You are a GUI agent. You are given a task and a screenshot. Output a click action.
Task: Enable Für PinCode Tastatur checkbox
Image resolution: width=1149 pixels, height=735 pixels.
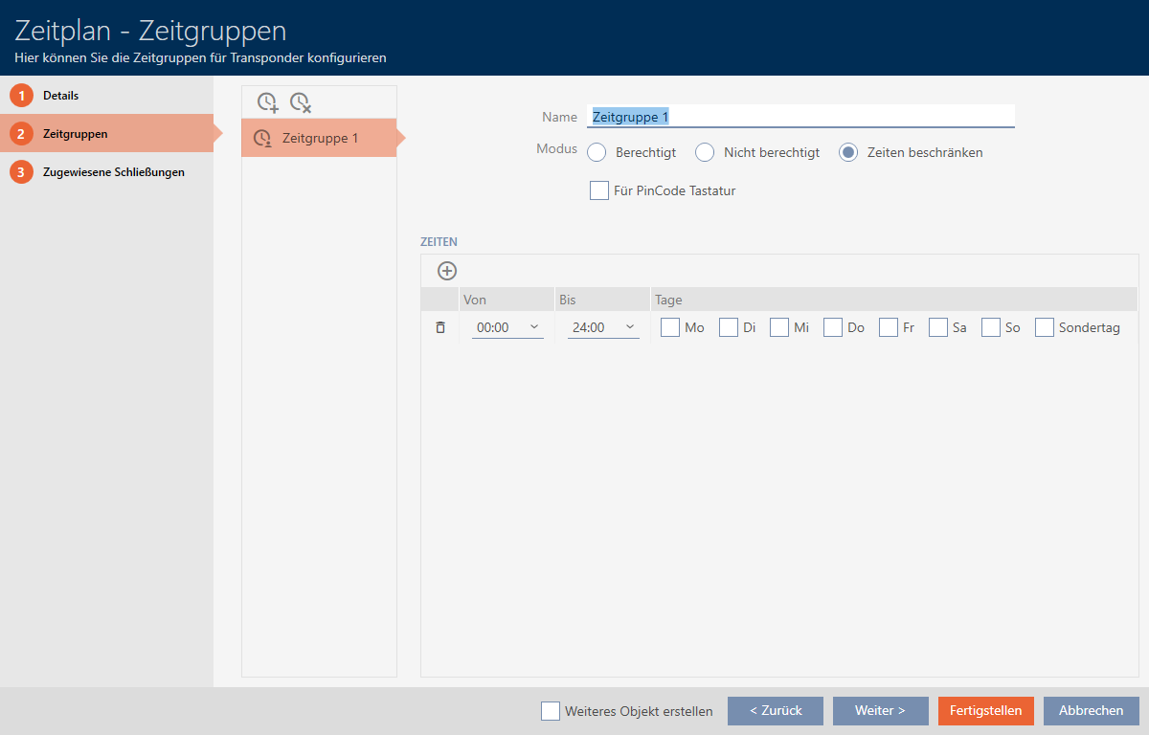[x=599, y=190]
